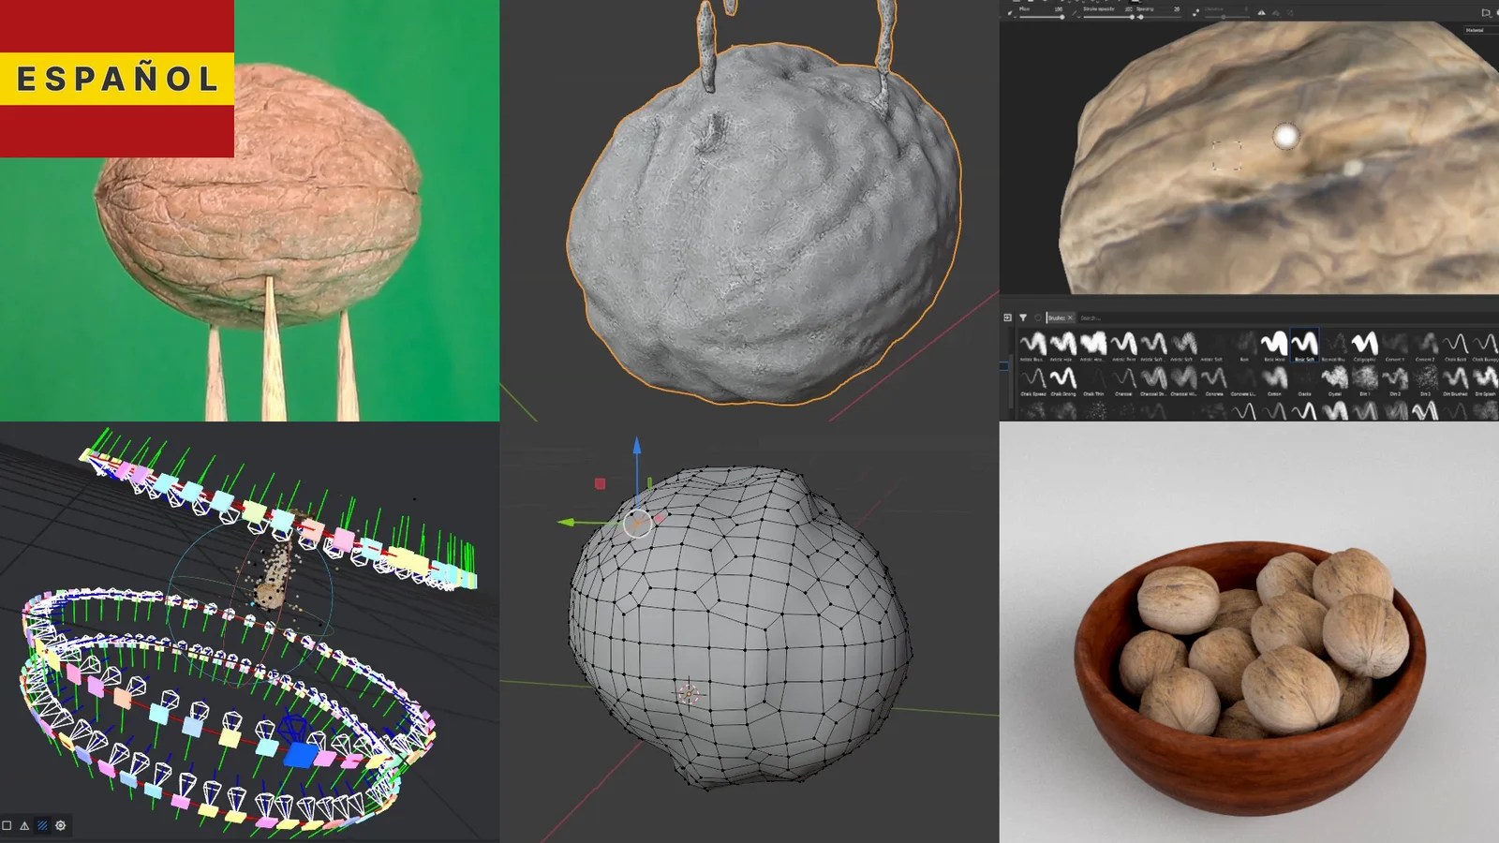Click the import icon left of the filter

(1008, 318)
